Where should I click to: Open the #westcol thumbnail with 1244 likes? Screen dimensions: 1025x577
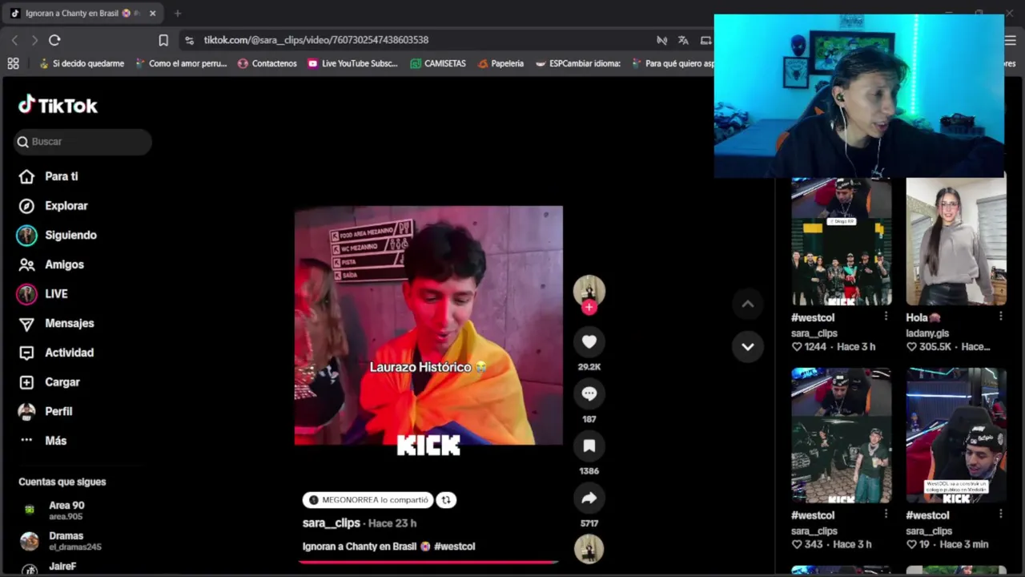coord(842,241)
